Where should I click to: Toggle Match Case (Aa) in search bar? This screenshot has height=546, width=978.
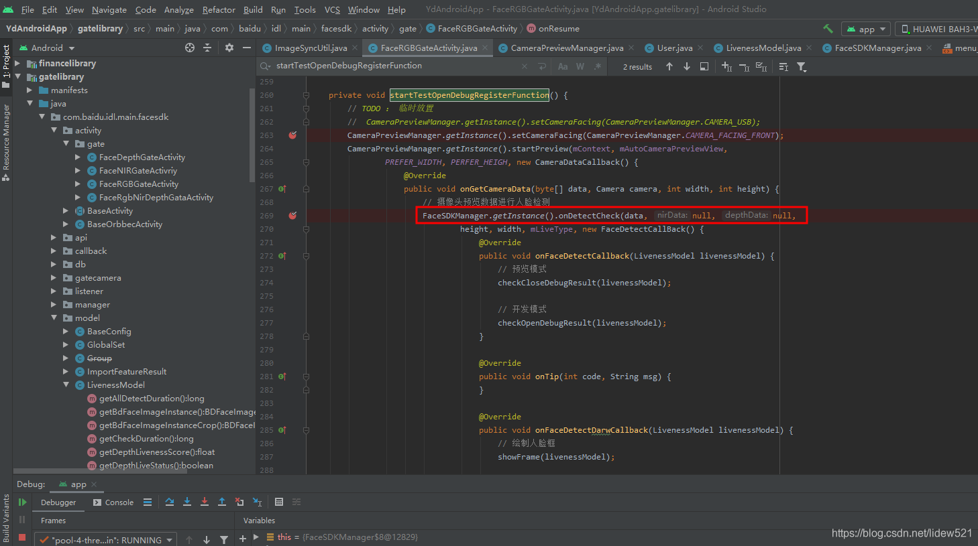(563, 66)
